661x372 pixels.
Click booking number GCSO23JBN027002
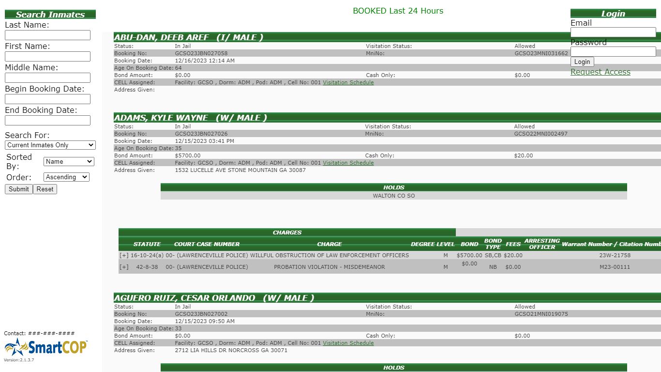click(201, 314)
